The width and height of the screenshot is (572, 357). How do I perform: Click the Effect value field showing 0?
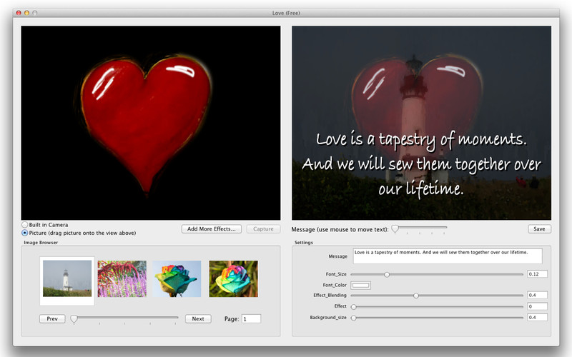pos(538,306)
